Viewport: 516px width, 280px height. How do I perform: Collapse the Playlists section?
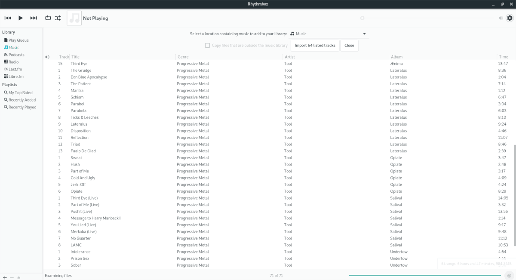click(9, 84)
